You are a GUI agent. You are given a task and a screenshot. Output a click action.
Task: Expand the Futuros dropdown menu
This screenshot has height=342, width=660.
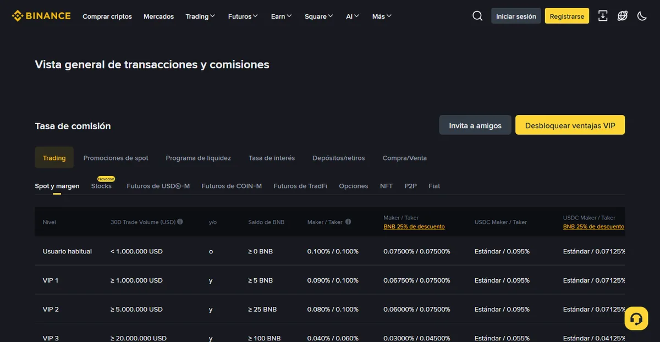point(243,16)
